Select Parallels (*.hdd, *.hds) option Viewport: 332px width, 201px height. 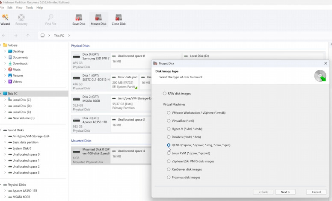coord(169,137)
